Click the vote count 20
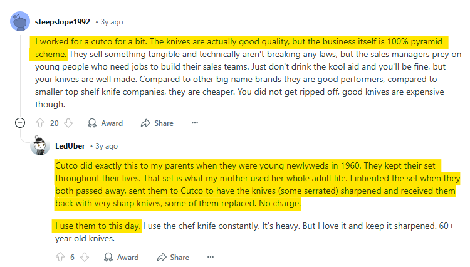Viewport: 470px width, 267px height. [x=54, y=123]
